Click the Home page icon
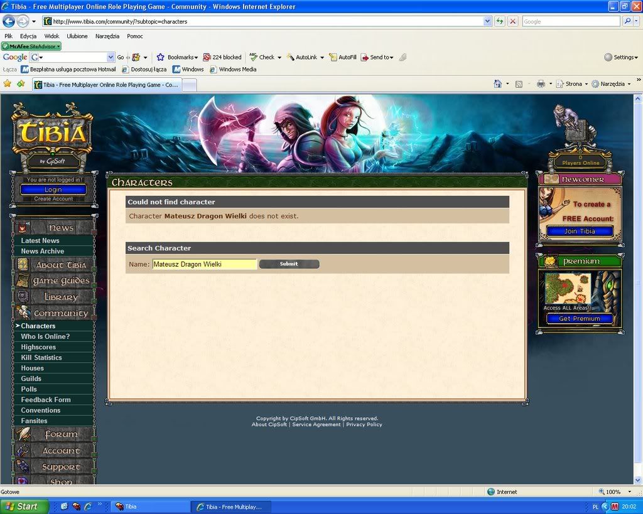The height and width of the screenshot is (514, 643). (497, 84)
